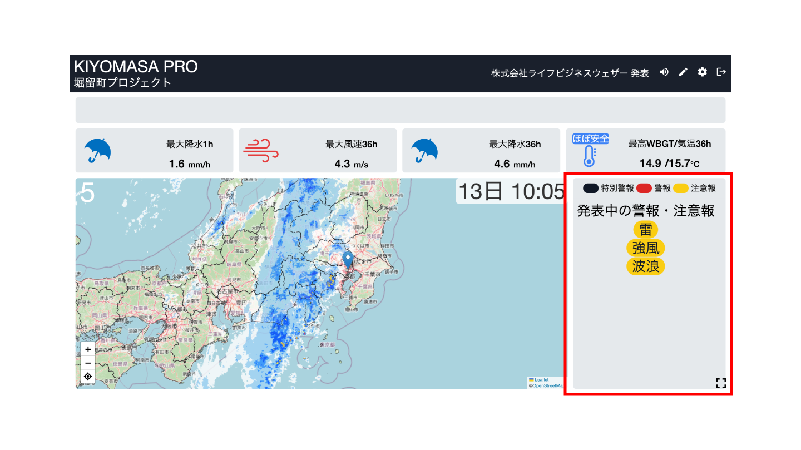Image resolution: width=801 pixels, height=450 pixels.
Task: Zoom out the map with minus button
Action: (x=88, y=363)
